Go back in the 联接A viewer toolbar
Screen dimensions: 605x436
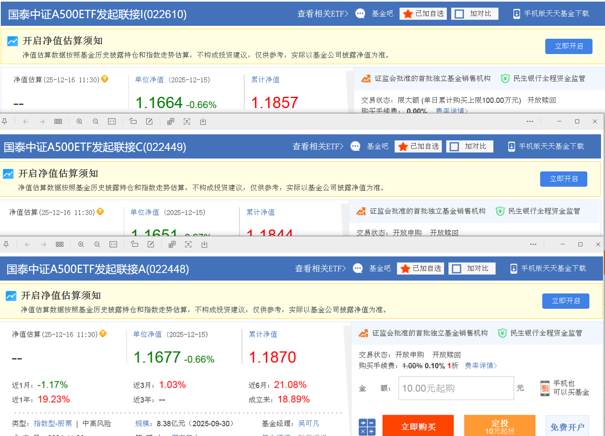[x=27, y=244]
